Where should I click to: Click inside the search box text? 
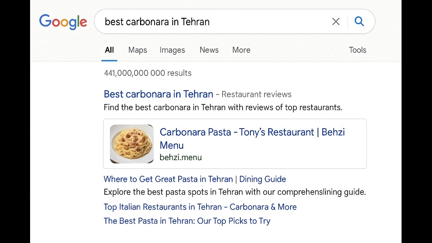click(157, 22)
